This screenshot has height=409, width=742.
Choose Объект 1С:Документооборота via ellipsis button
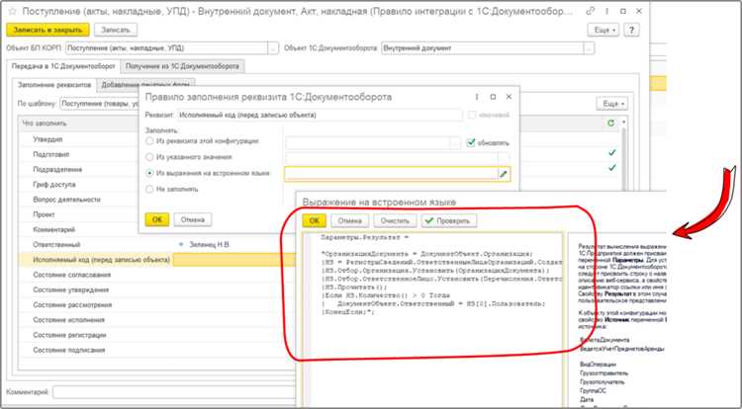pos(589,48)
